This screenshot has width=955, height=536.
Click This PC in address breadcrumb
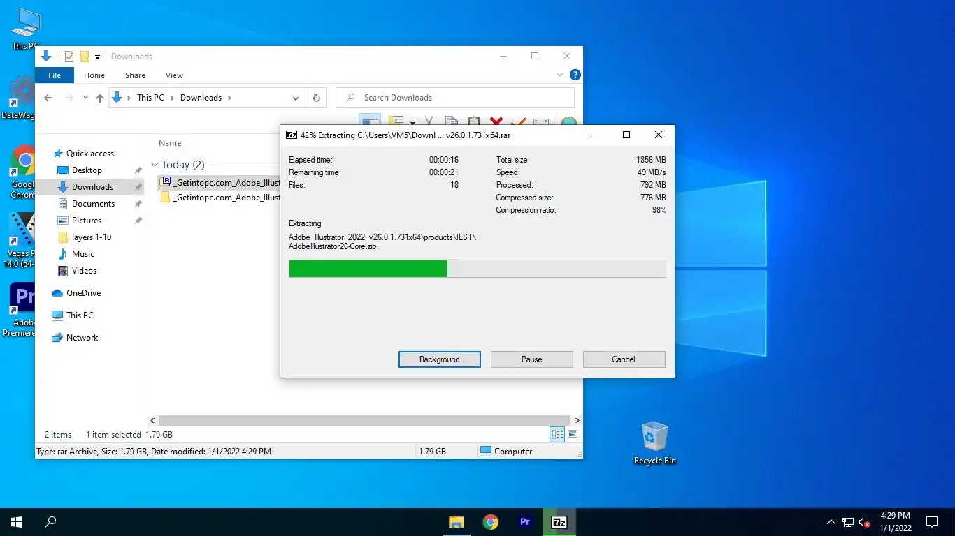pyautogui.click(x=150, y=98)
